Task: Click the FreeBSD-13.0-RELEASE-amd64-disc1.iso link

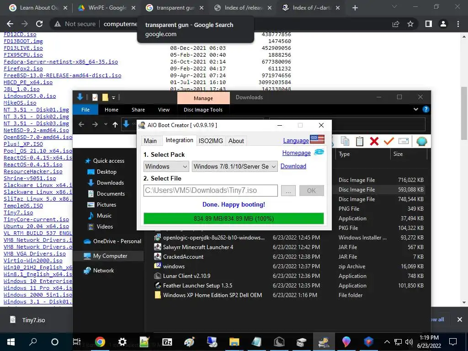Action: (x=62, y=75)
